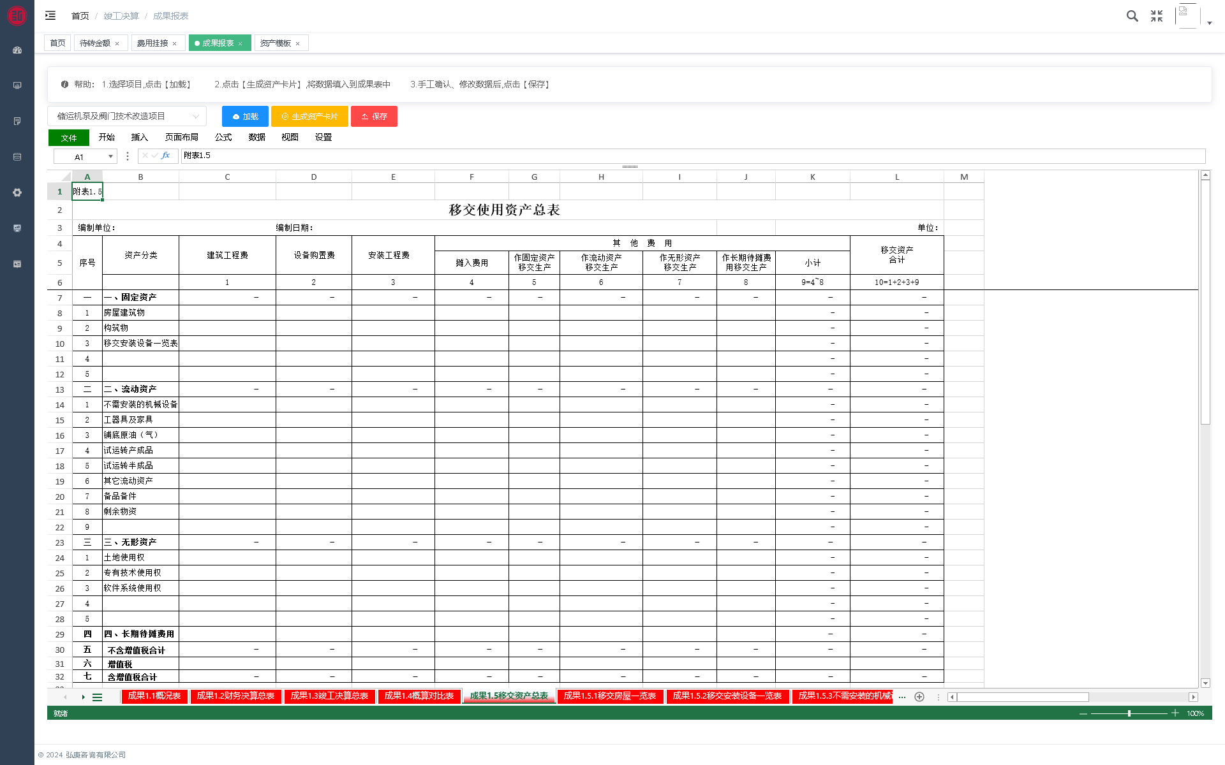
Task: Click the horizontal scrollbar thumb
Action: click(1022, 697)
